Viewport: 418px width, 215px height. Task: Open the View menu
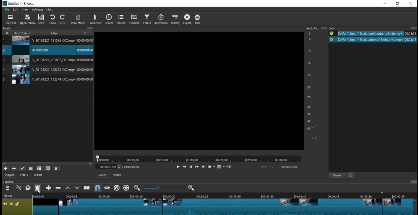click(x=25, y=9)
